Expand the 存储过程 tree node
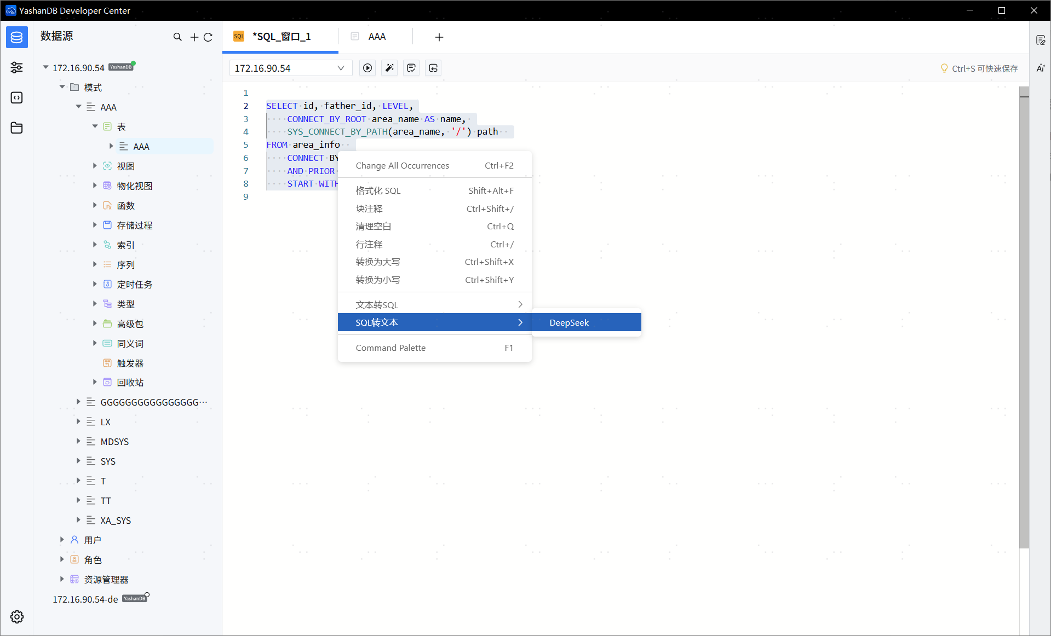Image resolution: width=1051 pixels, height=636 pixels. [x=95, y=225]
